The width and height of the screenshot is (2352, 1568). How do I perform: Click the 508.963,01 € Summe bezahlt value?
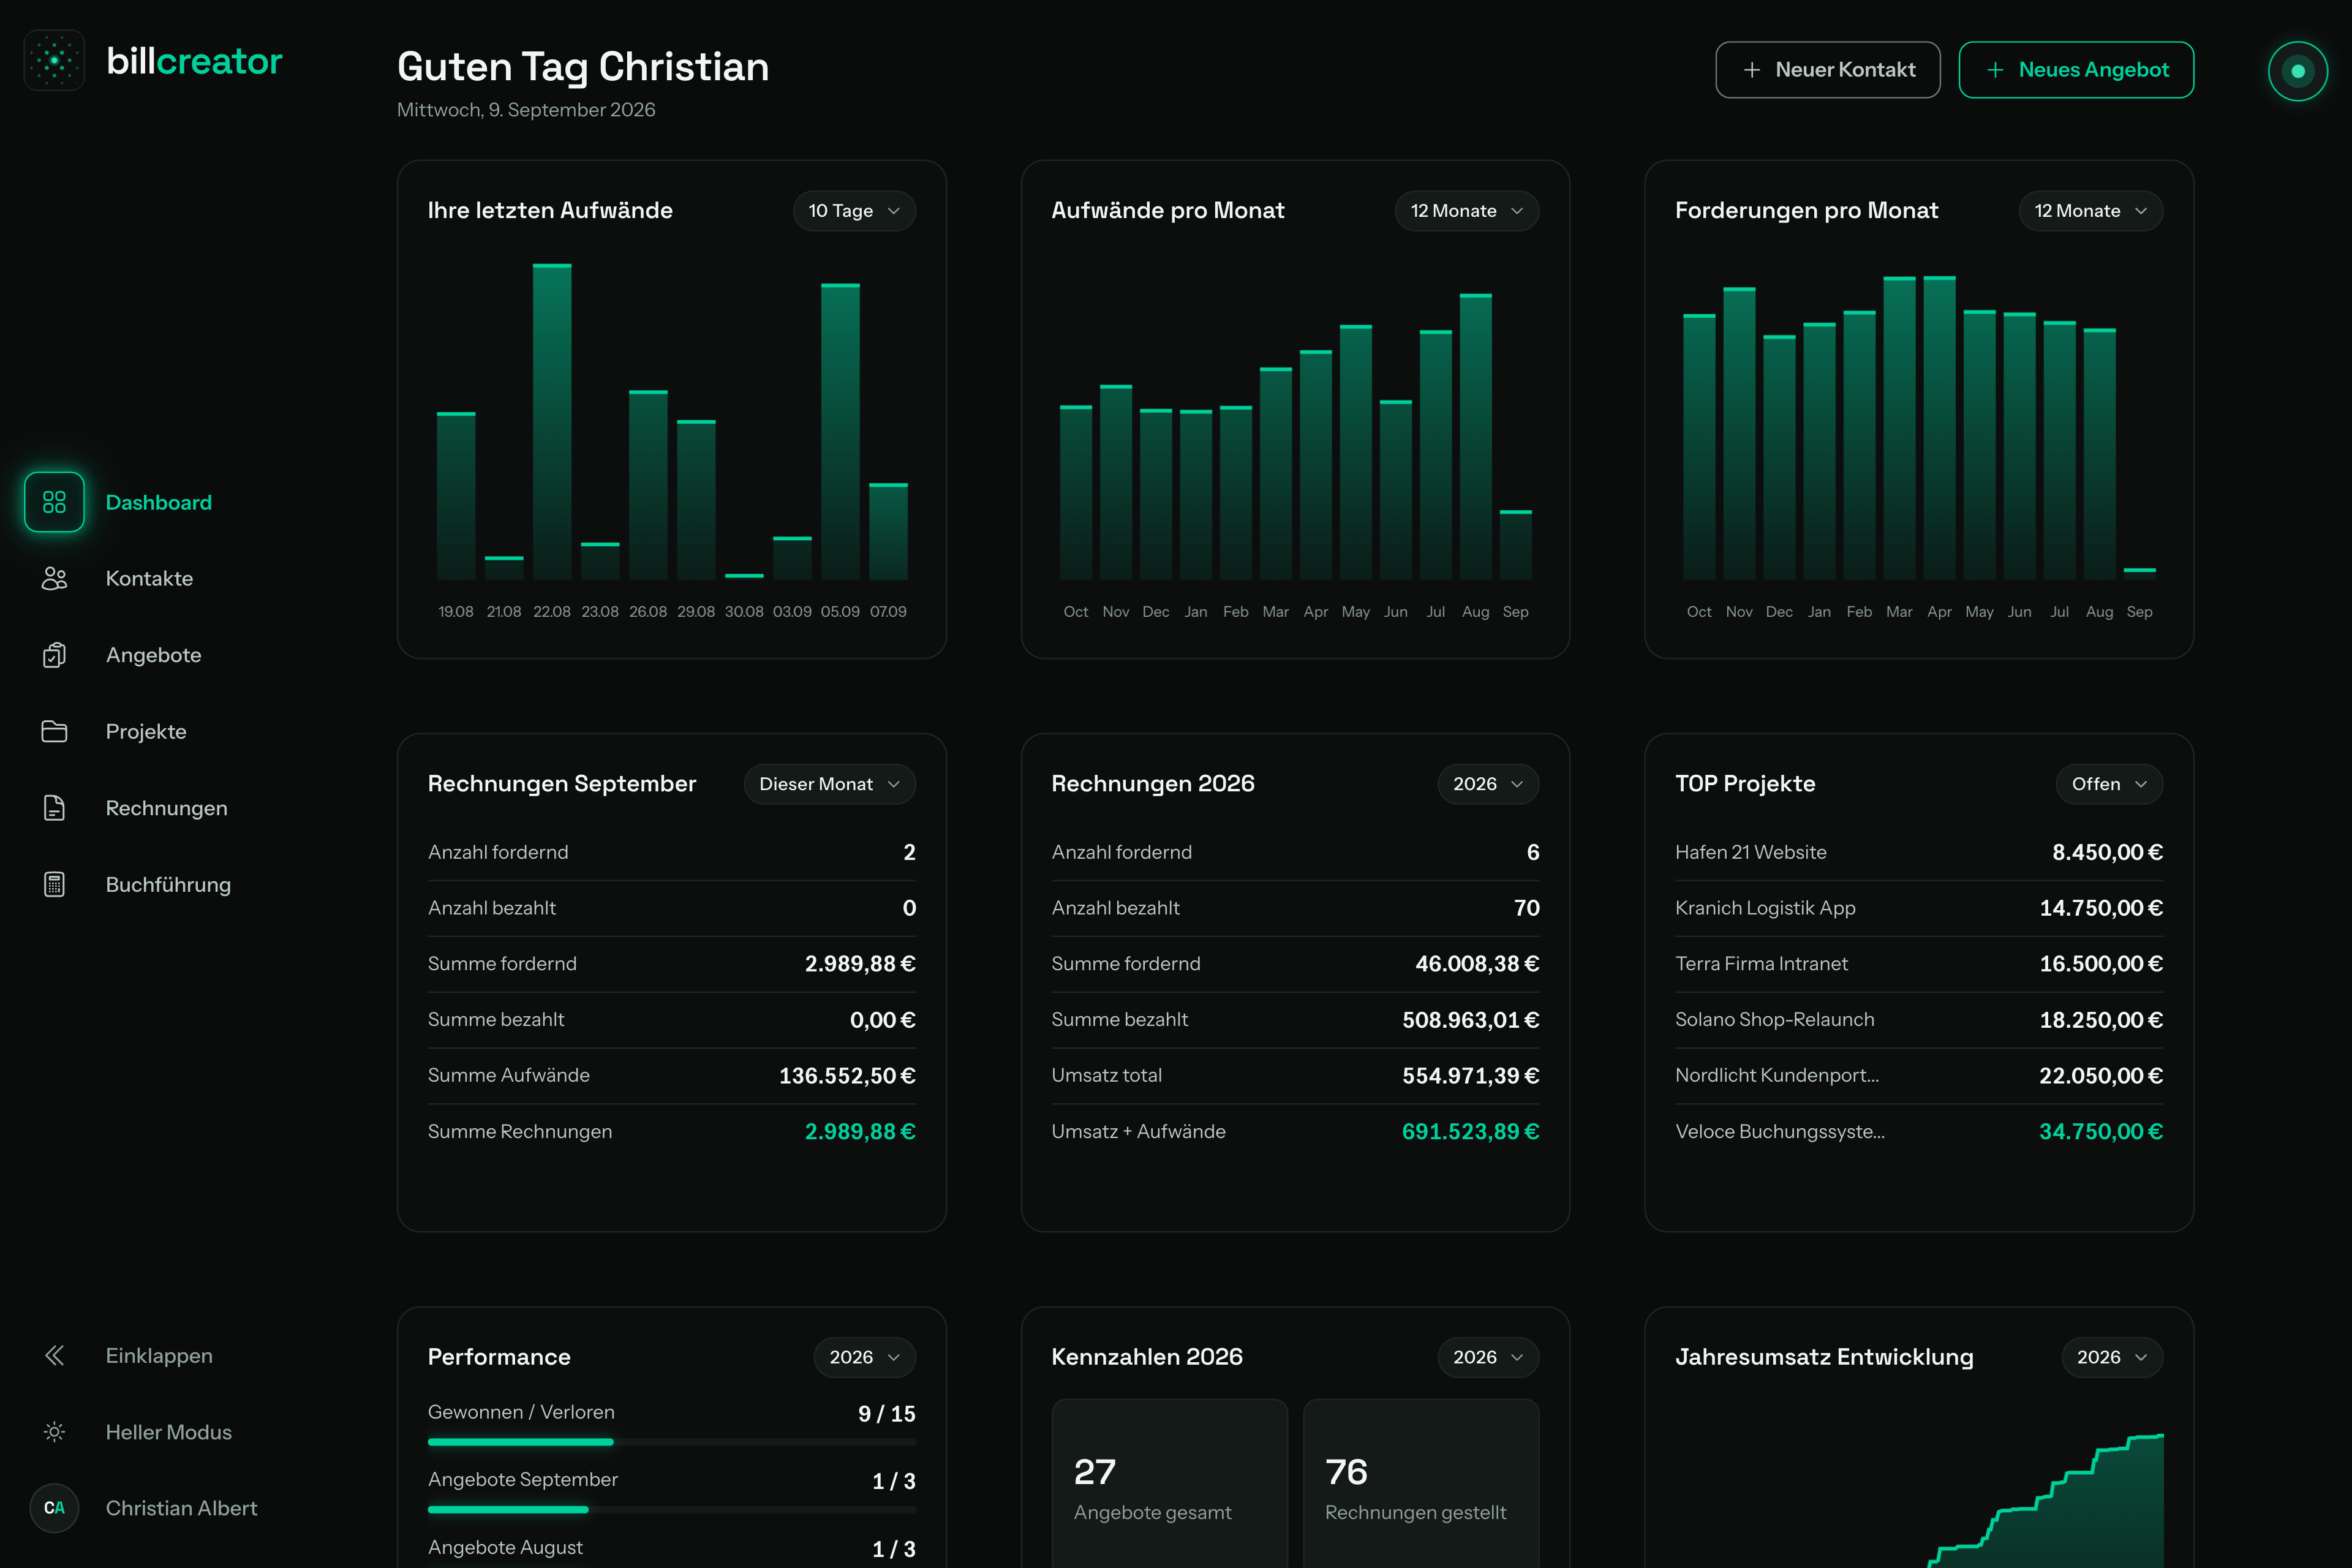(1470, 1020)
